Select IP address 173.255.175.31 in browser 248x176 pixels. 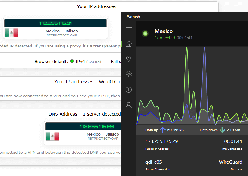[x=55, y=23]
